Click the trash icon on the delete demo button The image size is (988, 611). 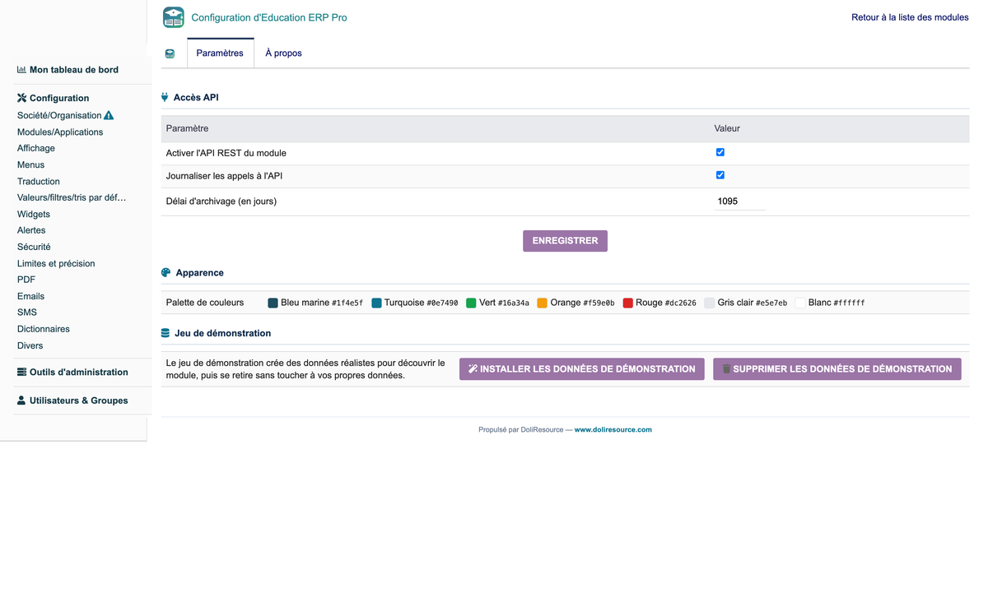tap(726, 369)
